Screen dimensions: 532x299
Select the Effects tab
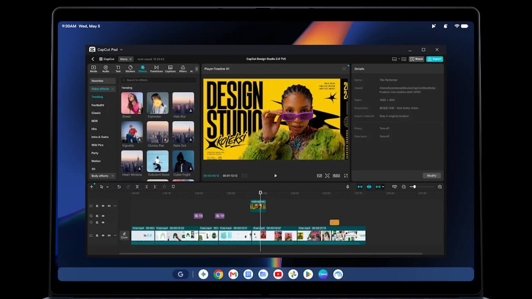(143, 69)
